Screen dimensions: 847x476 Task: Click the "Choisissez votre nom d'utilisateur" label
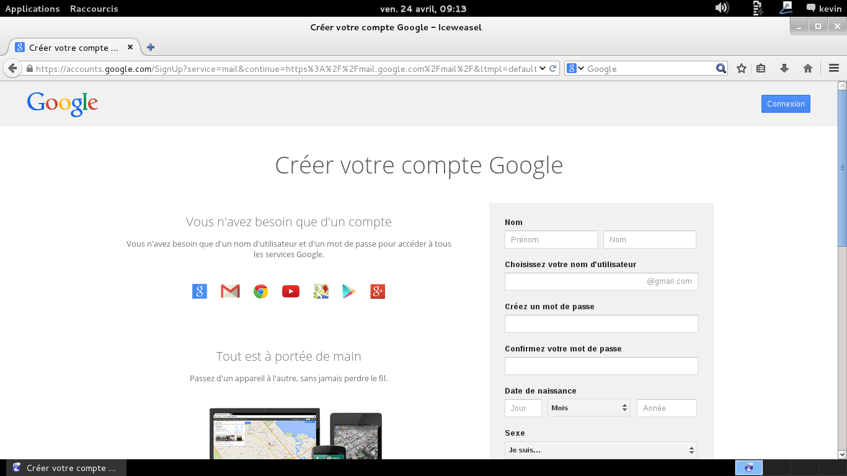pos(570,265)
